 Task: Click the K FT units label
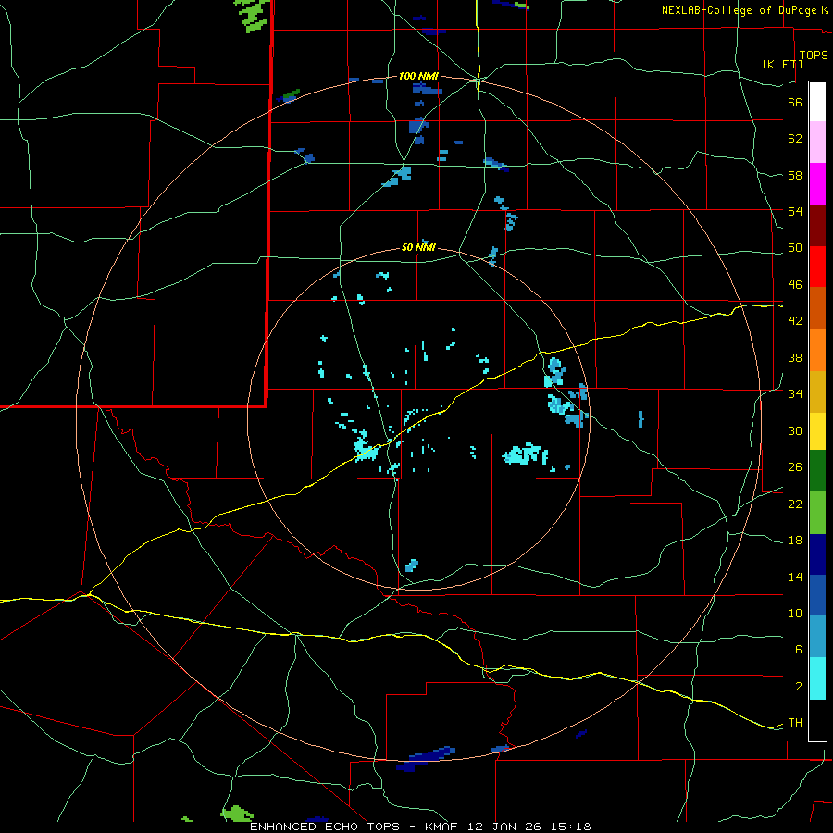pos(780,64)
